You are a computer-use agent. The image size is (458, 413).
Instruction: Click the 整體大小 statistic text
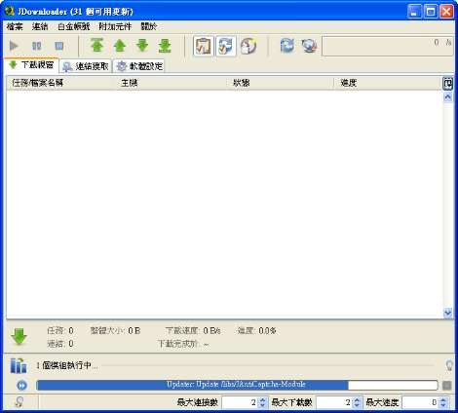[x=115, y=331]
